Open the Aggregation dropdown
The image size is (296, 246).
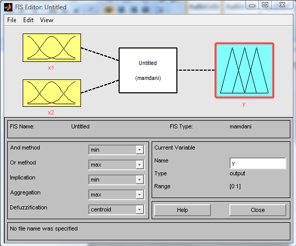coord(117,194)
